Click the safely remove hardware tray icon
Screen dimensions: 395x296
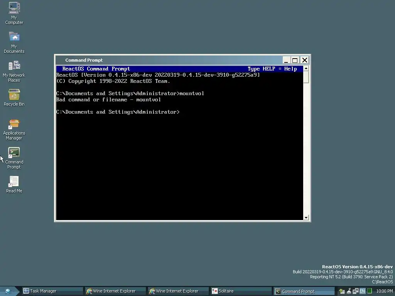tap(342, 291)
